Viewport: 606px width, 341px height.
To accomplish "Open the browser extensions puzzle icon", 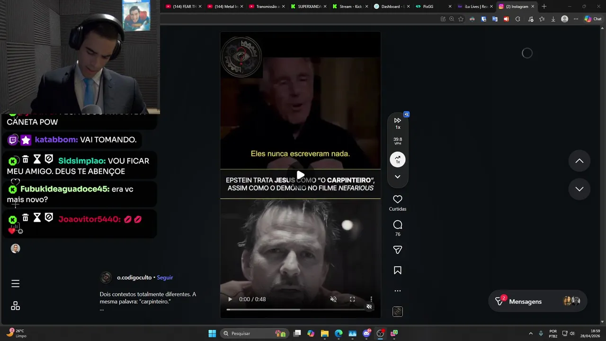I will pyautogui.click(x=517, y=19).
